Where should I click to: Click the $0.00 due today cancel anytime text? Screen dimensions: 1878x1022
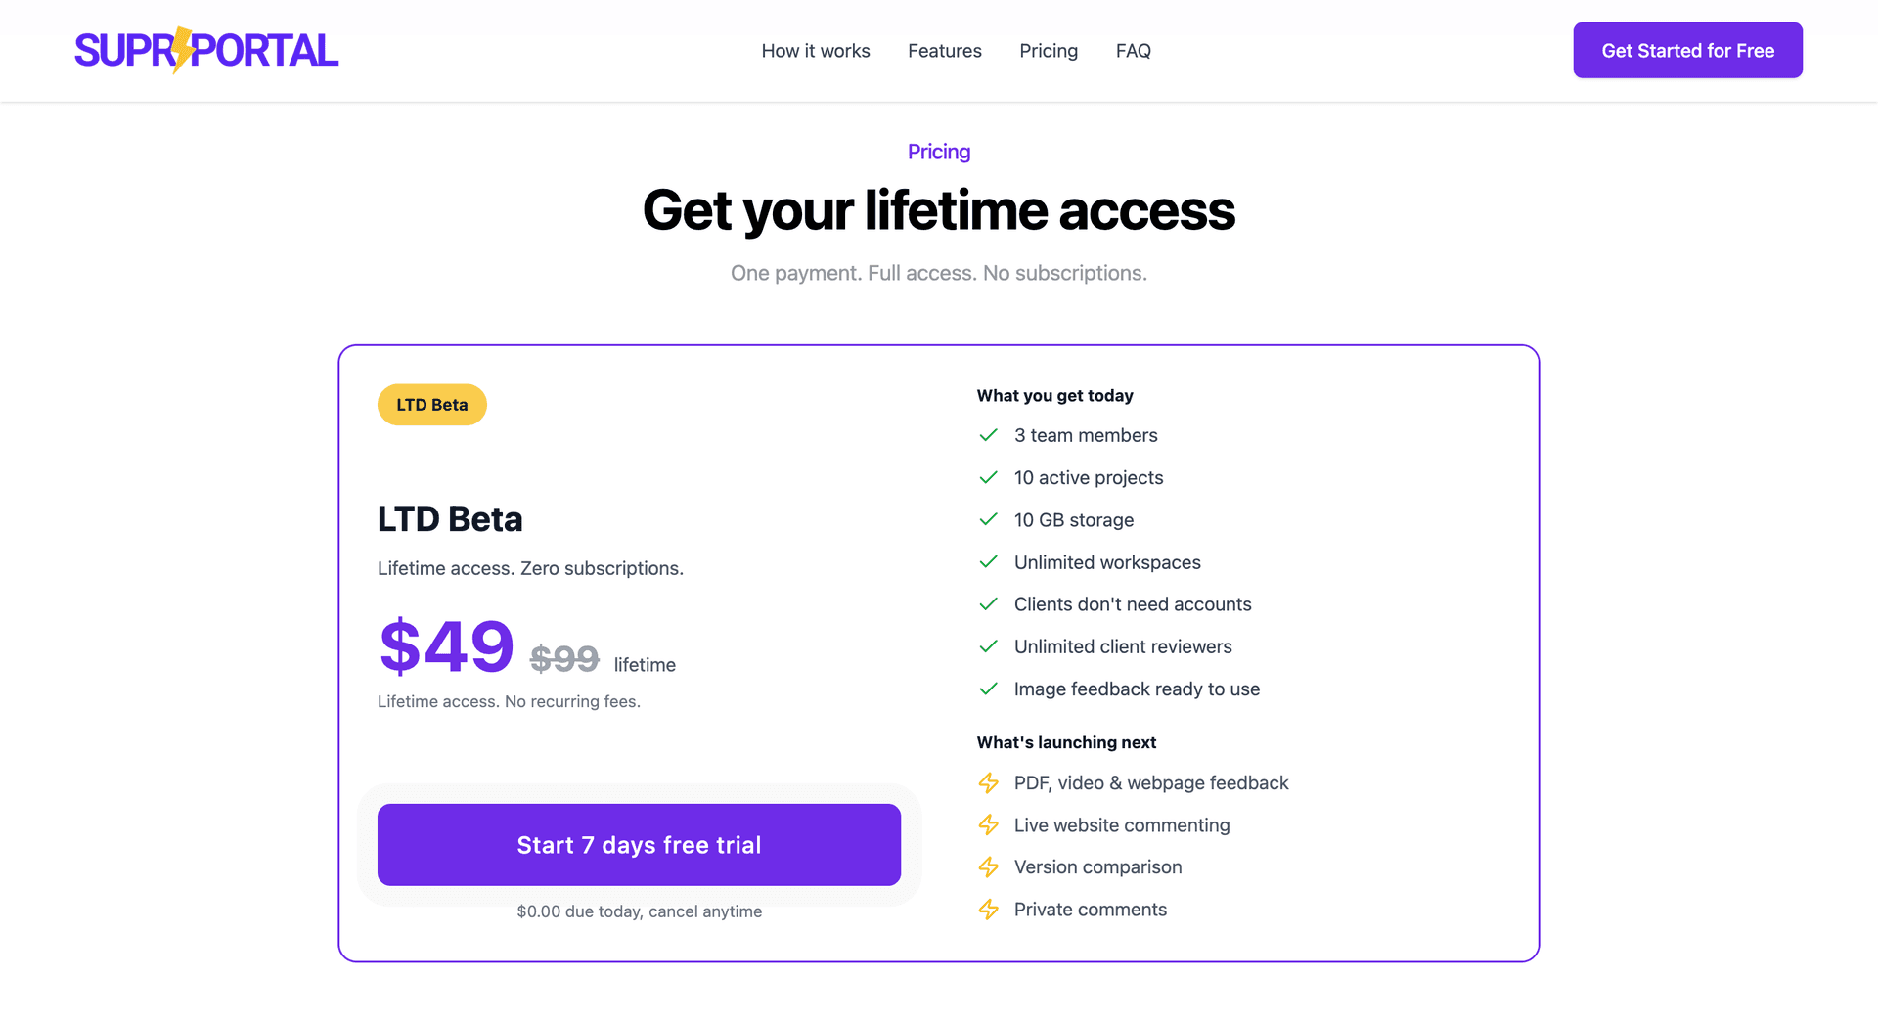click(640, 911)
